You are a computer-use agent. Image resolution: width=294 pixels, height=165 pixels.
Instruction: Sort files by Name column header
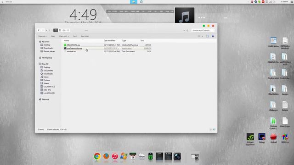click(66, 41)
